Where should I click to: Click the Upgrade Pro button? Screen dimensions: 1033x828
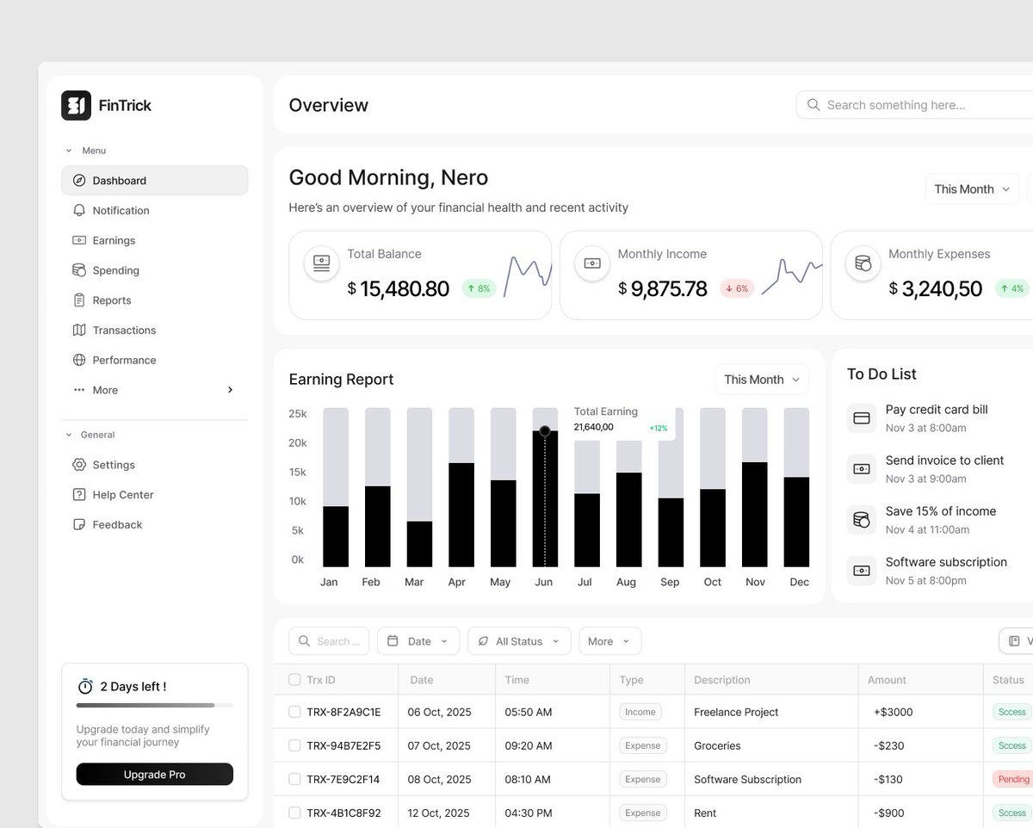pyautogui.click(x=154, y=774)
